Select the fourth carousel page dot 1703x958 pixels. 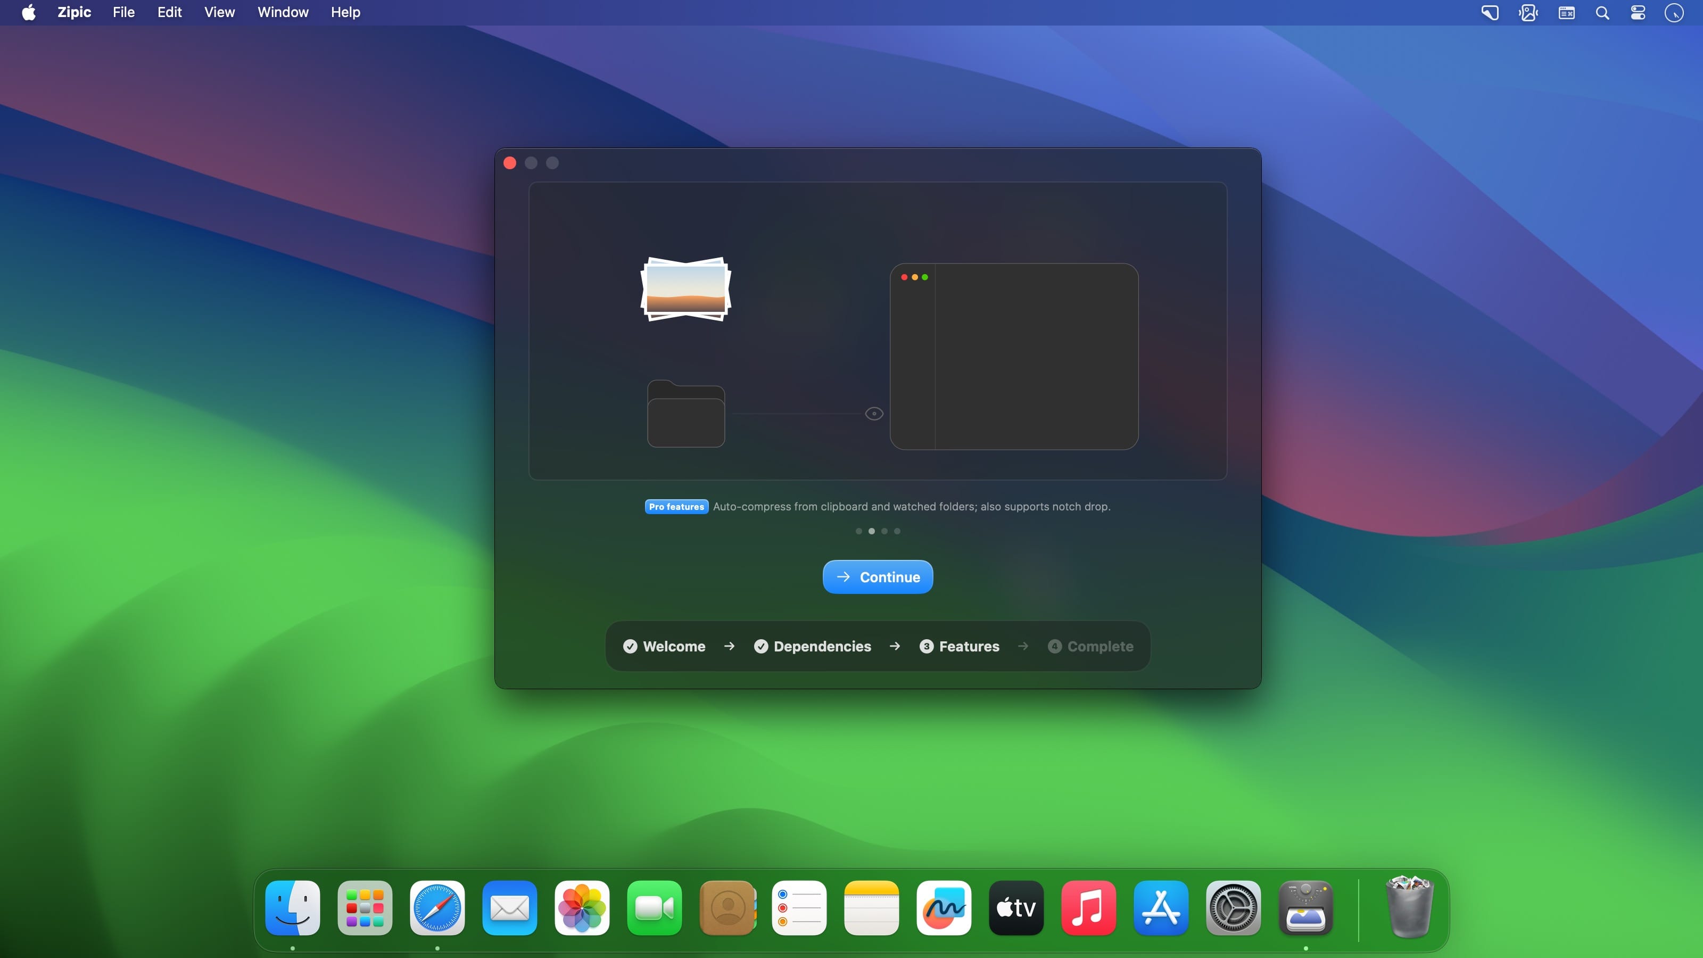pos(897,531)
